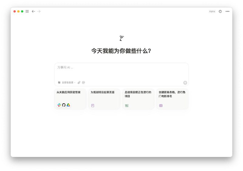The image size is (243, 171).
Task: Click the Notion AI face logo
Action: [x=122, y=38]
